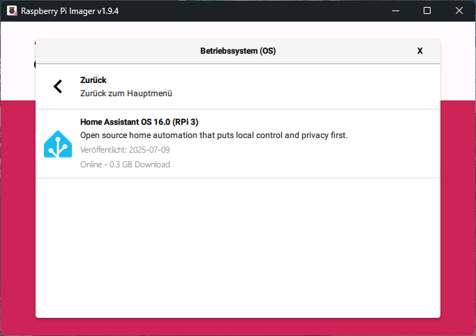The width and height of the screenshot is (476, 336).
Task: Close the Betriebssystem (OS) dialog with X
Action: tap(420, 51)
